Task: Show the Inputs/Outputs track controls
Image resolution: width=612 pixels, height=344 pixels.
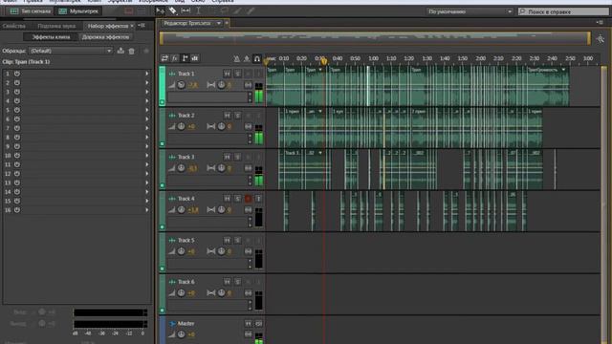Action: tap(164, 58)
